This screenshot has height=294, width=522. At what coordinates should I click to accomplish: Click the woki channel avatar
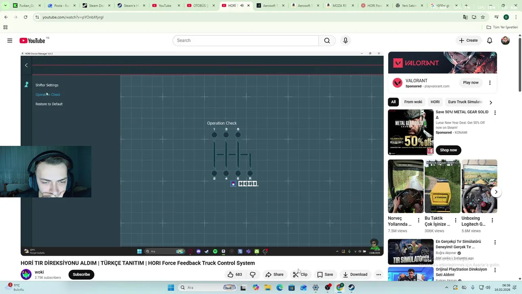point(26,274)
